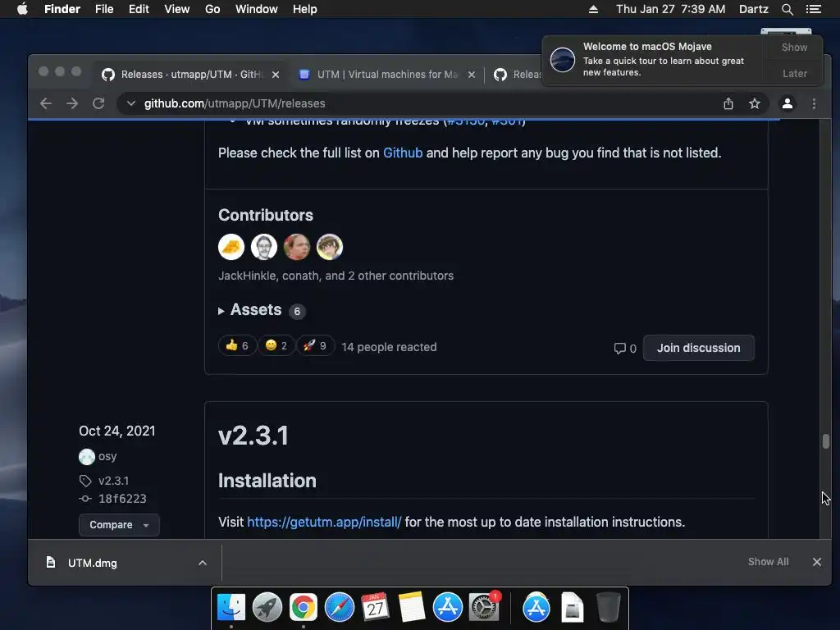The width and height of the screenshot is (840, 630).
Task: Bookmark this page with the star icon
Action: click(x=755, y=103)
